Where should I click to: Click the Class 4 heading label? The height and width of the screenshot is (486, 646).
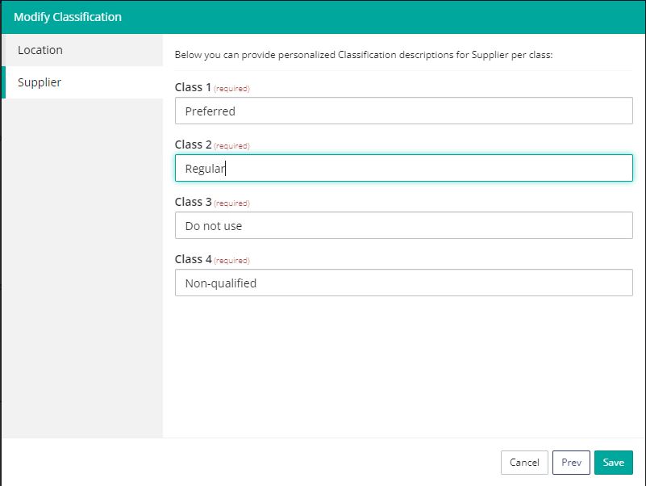click(x=194, y=259)
